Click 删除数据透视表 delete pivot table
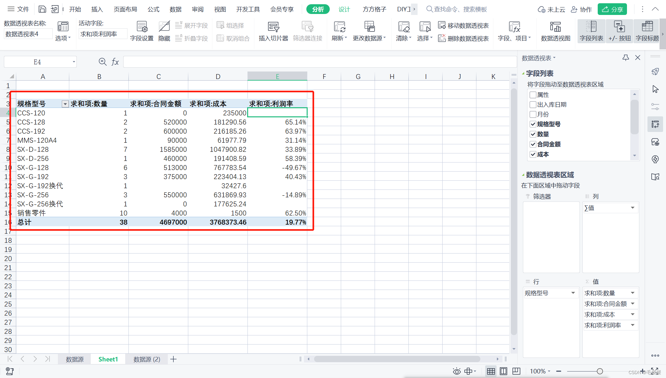 (x=463, y=38)
